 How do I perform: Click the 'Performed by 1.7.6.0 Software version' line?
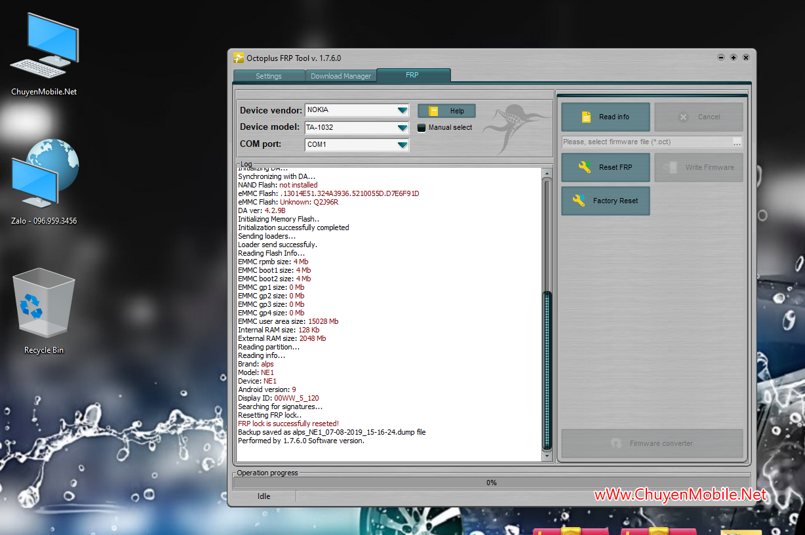pyautogui.click(x=302, y=441)
